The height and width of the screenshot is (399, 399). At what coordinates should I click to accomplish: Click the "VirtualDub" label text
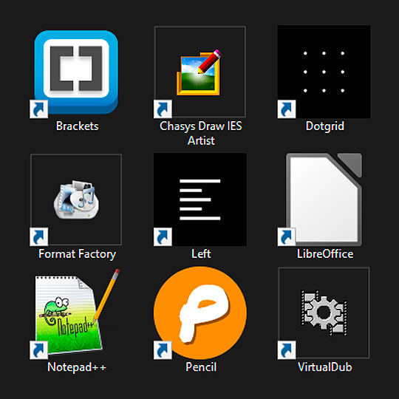point(324,367)
